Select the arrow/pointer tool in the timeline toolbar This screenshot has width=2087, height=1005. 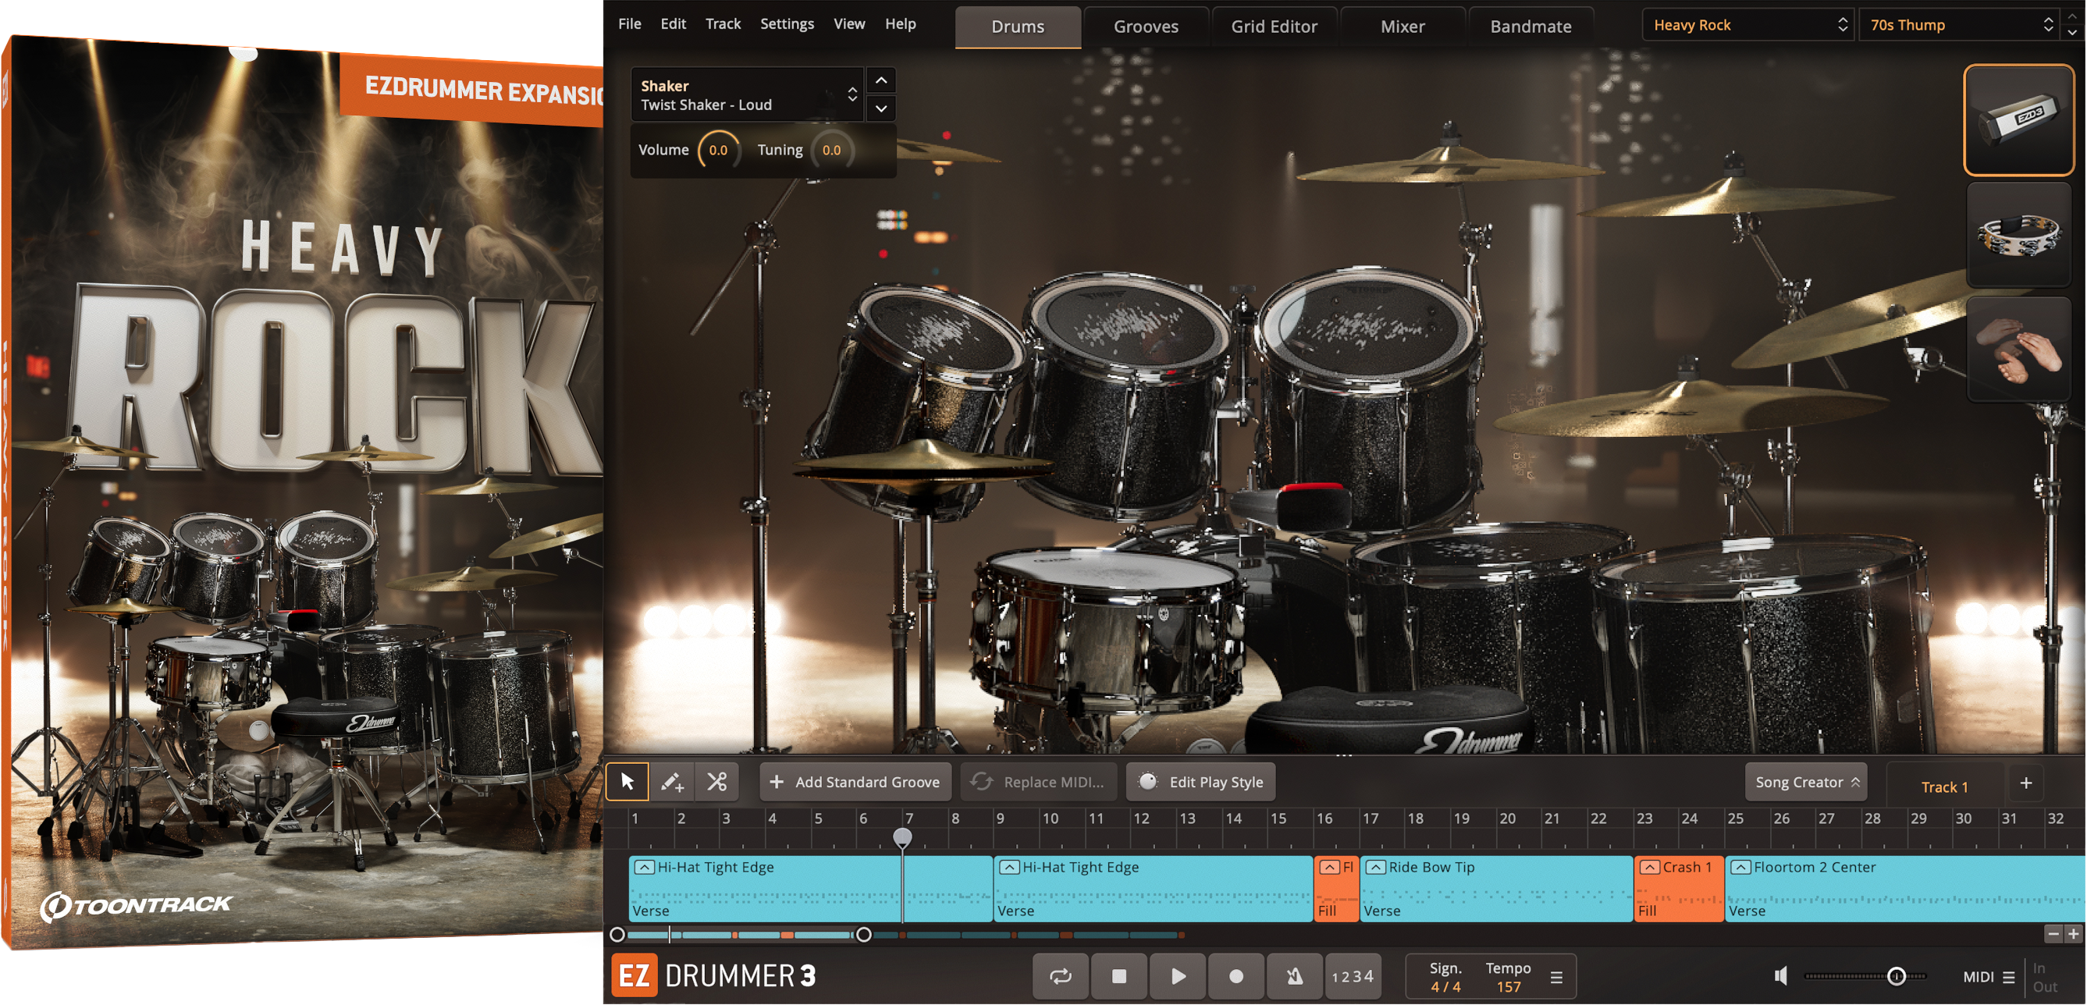pos(628,782)
